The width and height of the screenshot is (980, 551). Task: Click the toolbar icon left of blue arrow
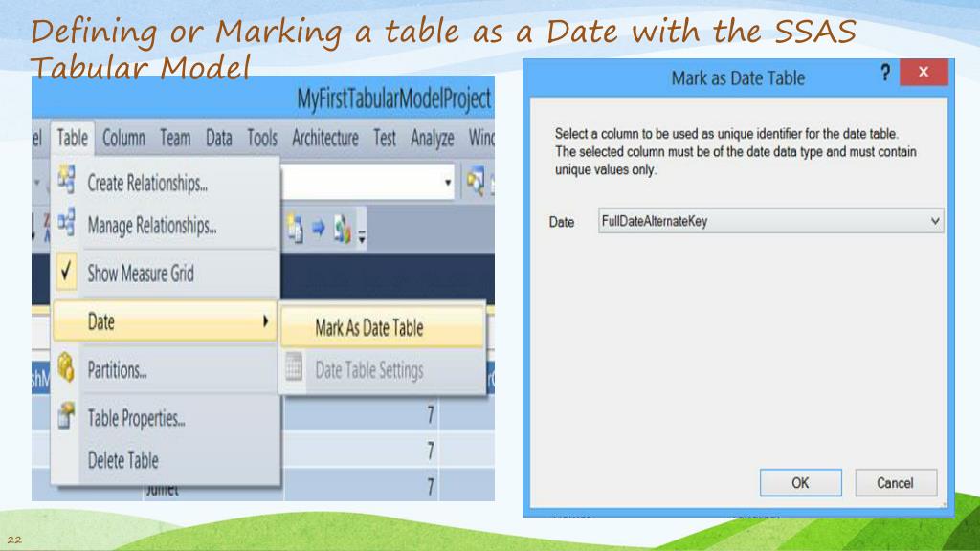pyautogui.click(x=295, y=229)
